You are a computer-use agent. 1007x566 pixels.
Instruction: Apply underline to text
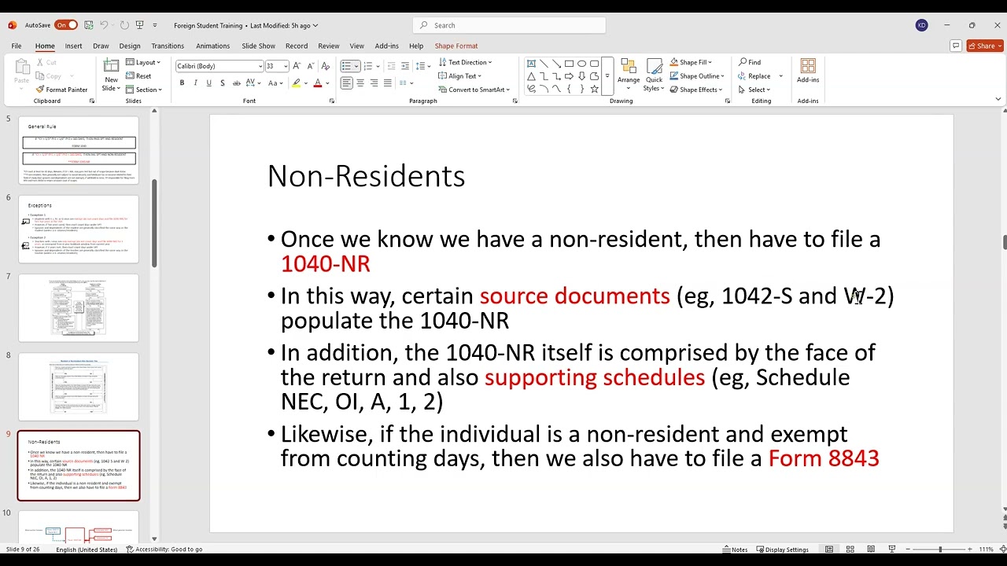click(x=208, y=83)
